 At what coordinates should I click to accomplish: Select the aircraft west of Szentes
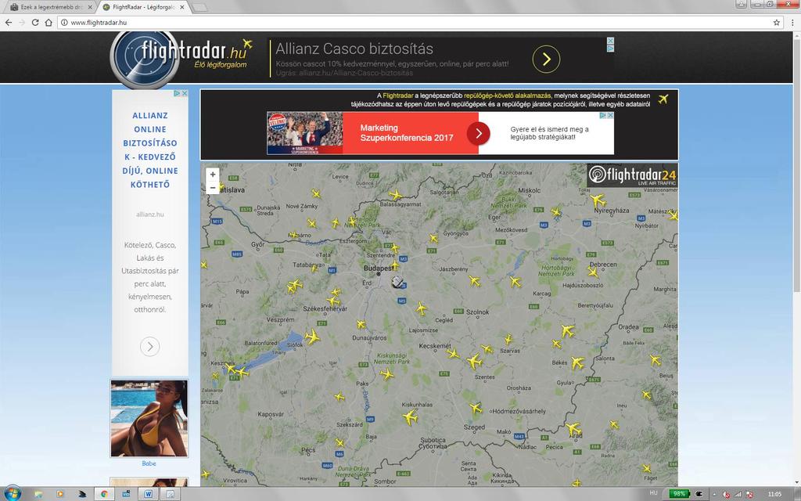click(x=474, y=362)
